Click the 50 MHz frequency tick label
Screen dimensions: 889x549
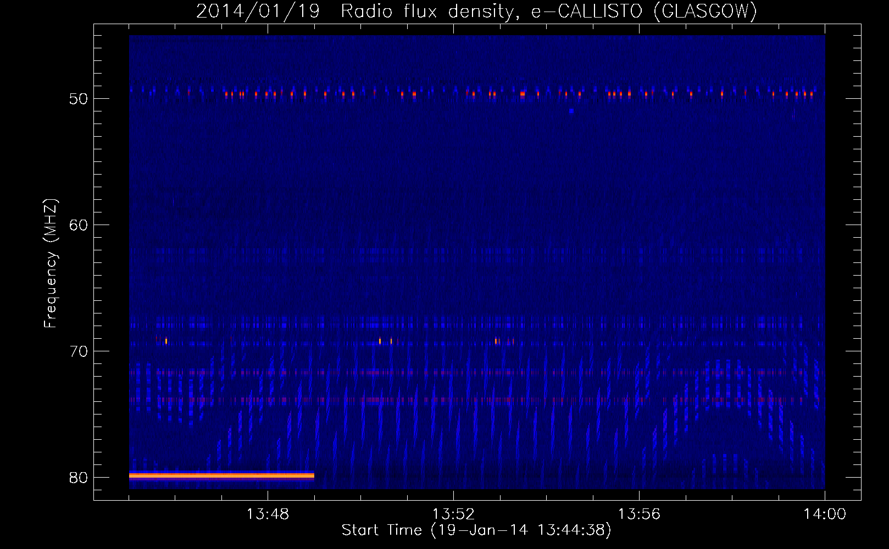point(79,99)
